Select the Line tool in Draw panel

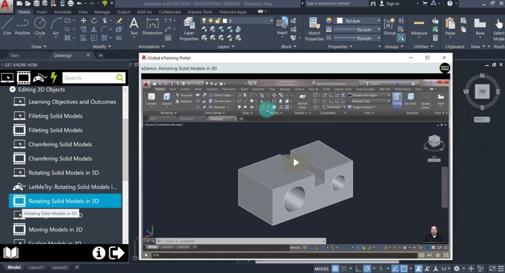point(7,27)
